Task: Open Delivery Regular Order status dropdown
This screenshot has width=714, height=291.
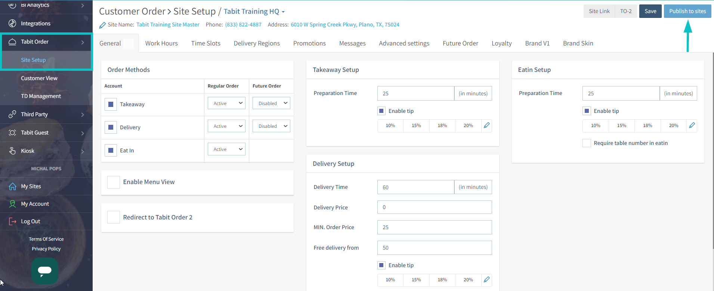Action: 226,126
